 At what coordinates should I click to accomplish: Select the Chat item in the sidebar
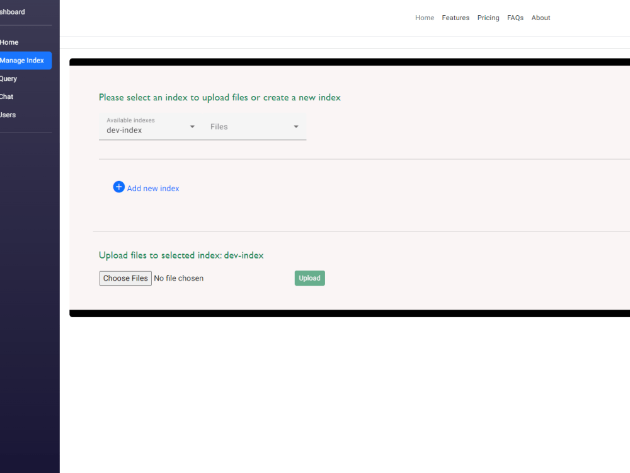click(x=7, y=96)
